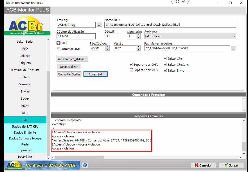The height and width of the screenshot is (172, 248).
Task: Click Respostas Enviadas scroll down arrow
Action: point(244,153)
